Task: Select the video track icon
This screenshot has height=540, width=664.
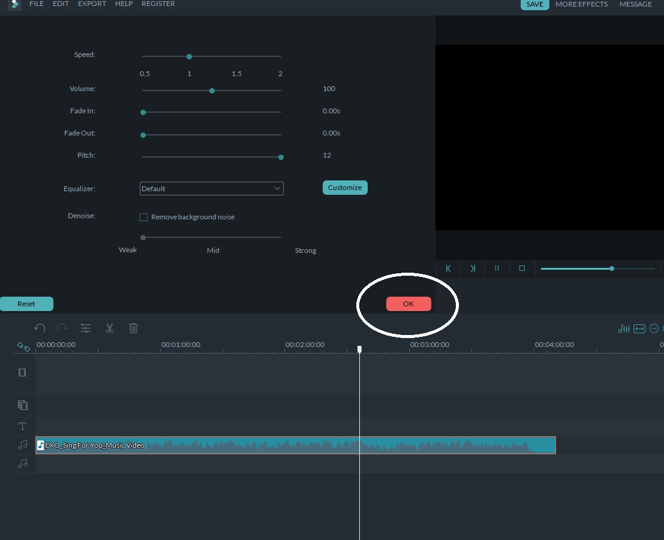Action: 22,372
